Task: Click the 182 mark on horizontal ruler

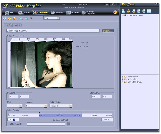Action: tap(28, 39)
